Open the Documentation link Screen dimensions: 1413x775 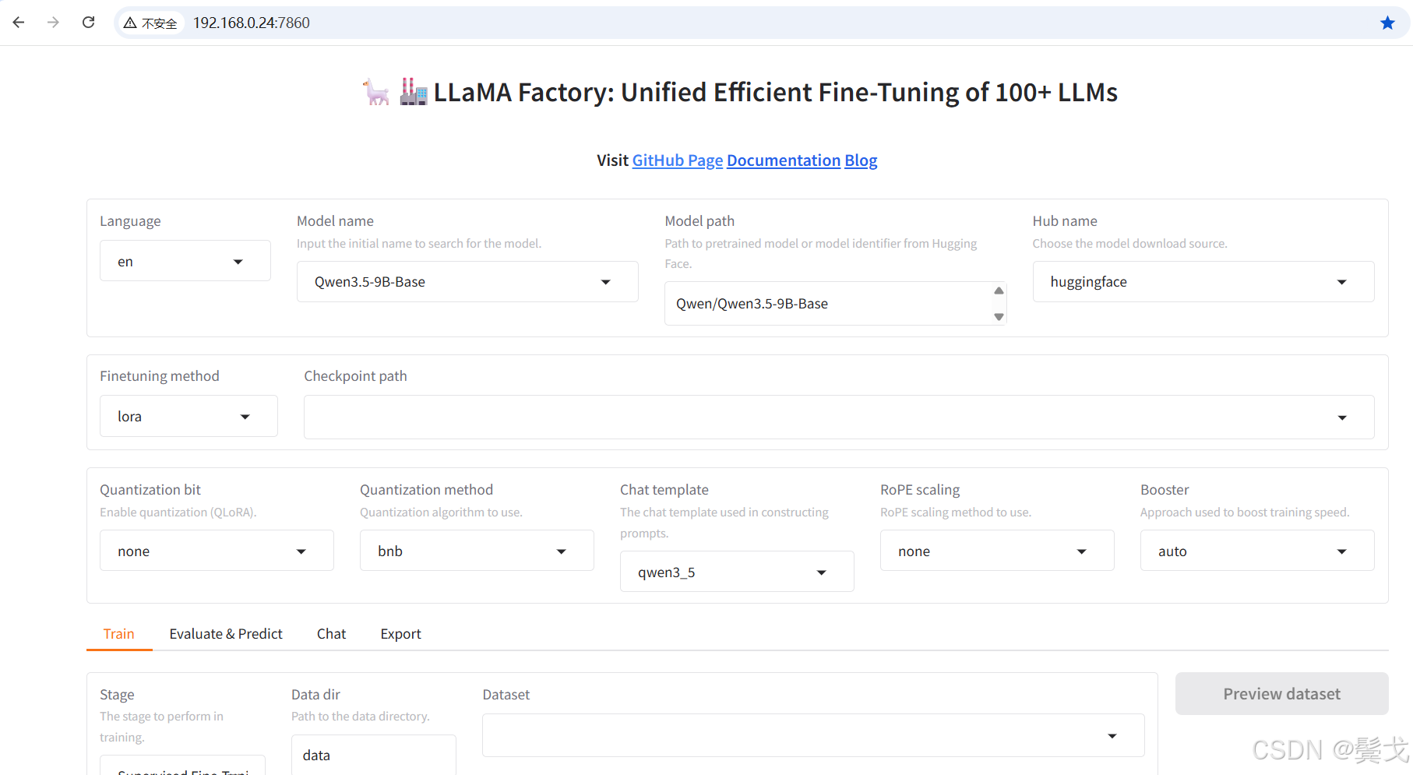point(784,160)
